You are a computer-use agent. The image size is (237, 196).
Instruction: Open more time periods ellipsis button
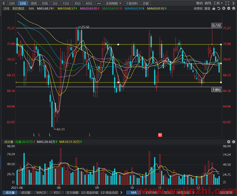tap(99, 3)
